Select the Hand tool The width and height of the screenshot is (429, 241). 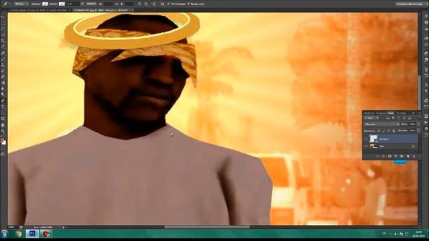3,125
